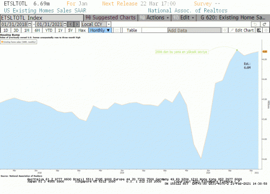The height and width of the screenshot is (194, 270).
Task: Collapse panel with double-chevron icon
Action: [225, 31]
